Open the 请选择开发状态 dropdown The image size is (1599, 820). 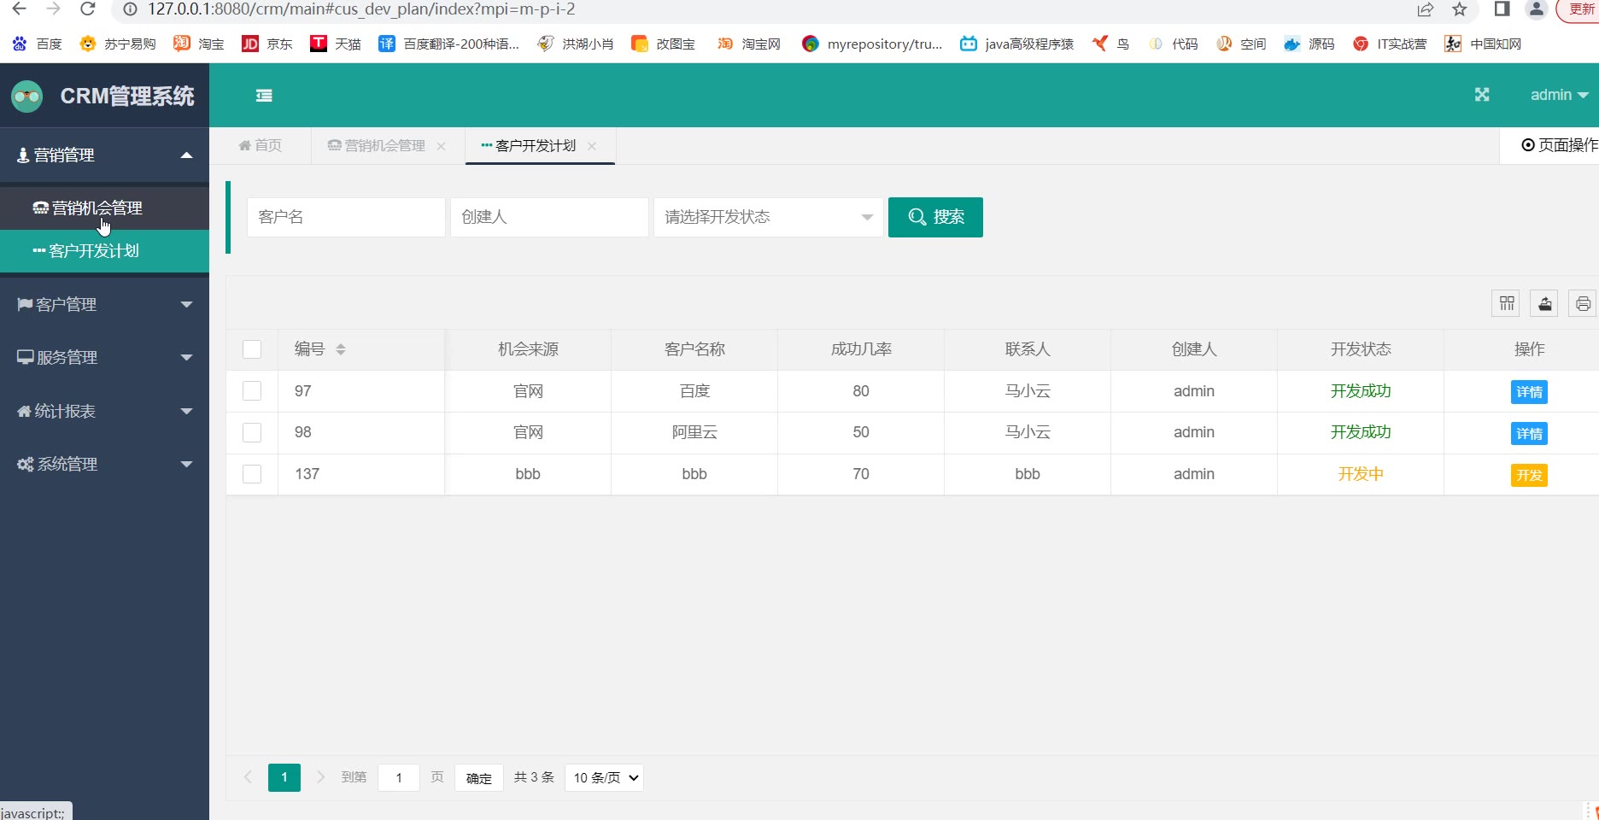768,217
